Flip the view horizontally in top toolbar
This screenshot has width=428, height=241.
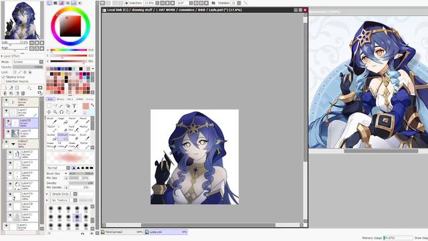[213, 3]
